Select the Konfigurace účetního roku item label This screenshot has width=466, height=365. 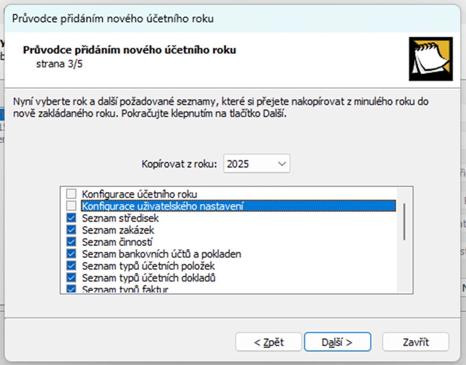139,194
